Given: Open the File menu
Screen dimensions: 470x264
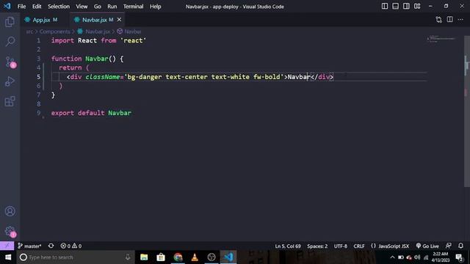Looking at the screenshot, I should (x=21, y=7).
